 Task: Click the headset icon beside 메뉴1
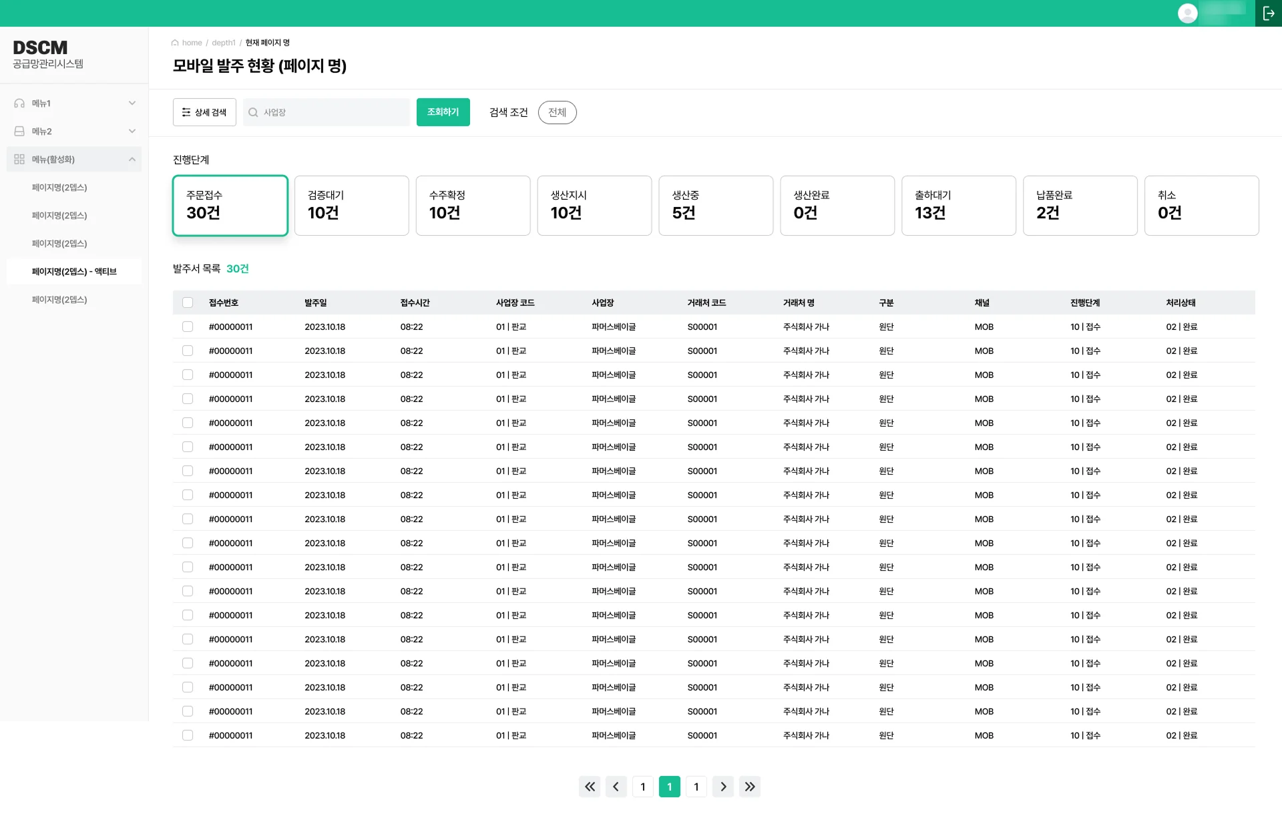click(x=19, y=104)
